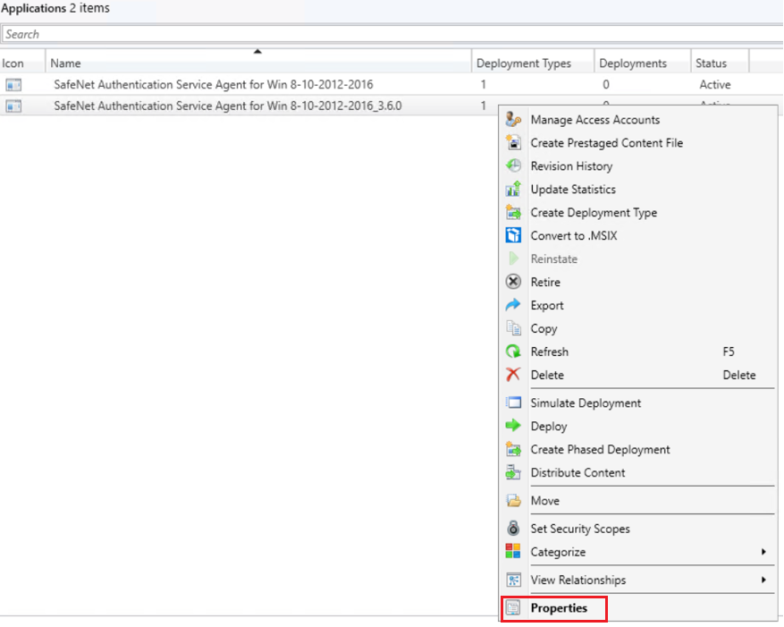Click the Retire circled-X icon
The height and width of the screenshot is (627, 784).
(x=513, y=282)
